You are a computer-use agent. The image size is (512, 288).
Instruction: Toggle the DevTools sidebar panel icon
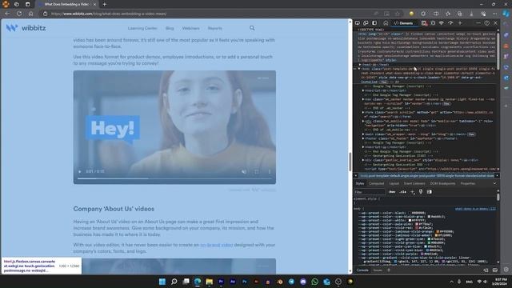[374, 23]
